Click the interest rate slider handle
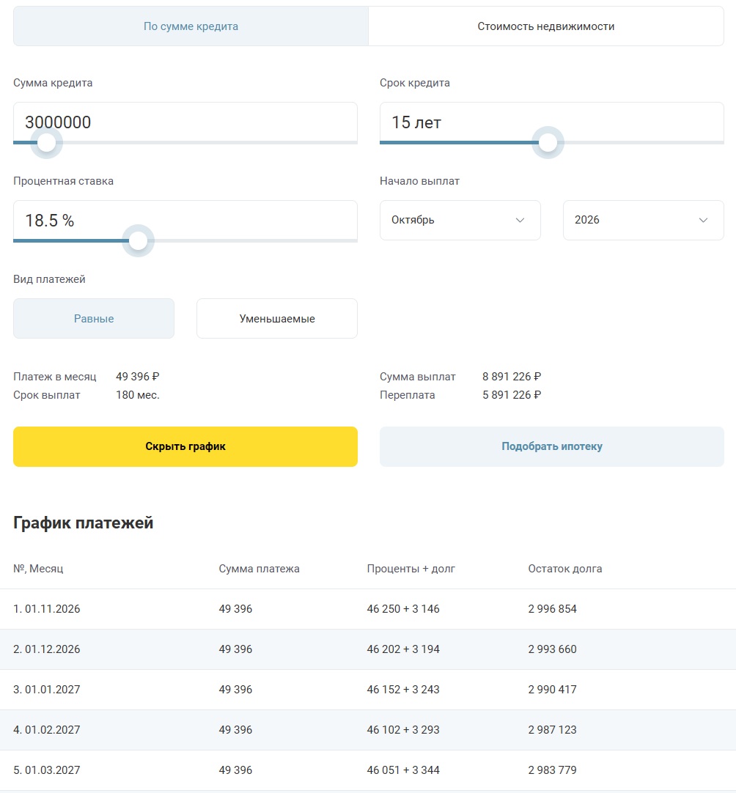This screenshot has height=793, width=736. 138,240
